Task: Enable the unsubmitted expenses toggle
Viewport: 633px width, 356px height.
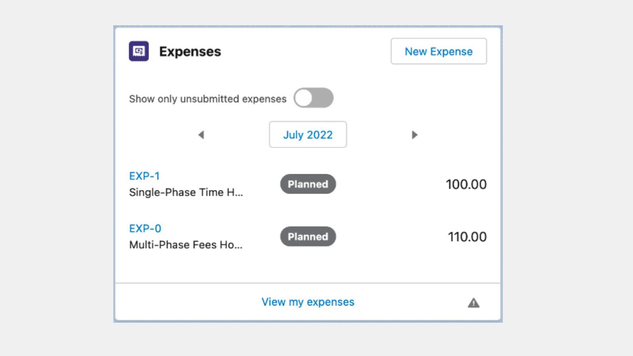Action: (x=313, y=98)
